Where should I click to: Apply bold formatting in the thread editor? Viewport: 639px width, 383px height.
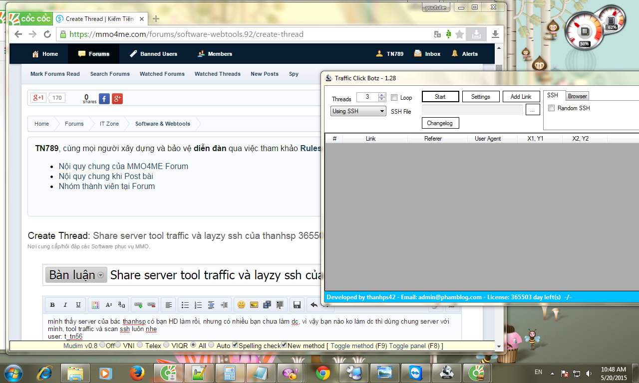tap(52, 305)
